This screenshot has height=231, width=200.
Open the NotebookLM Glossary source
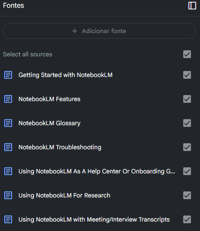[x=49, y=123]
